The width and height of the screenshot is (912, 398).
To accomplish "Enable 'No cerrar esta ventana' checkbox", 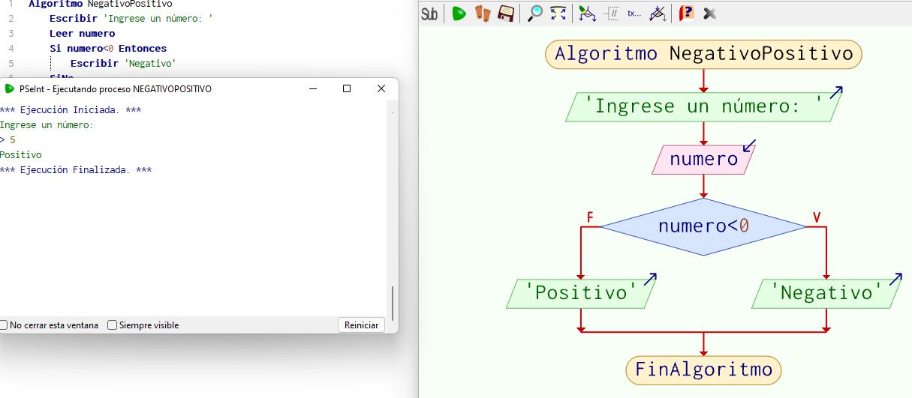I will pos(4,325).
